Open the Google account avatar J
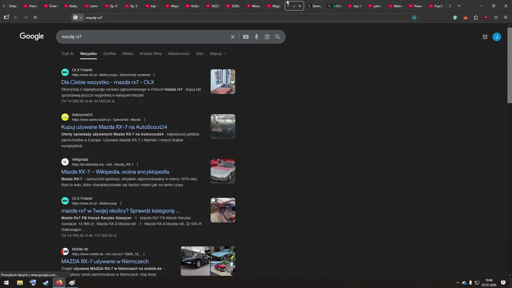512x288 pixels. [x=497, y=37]
